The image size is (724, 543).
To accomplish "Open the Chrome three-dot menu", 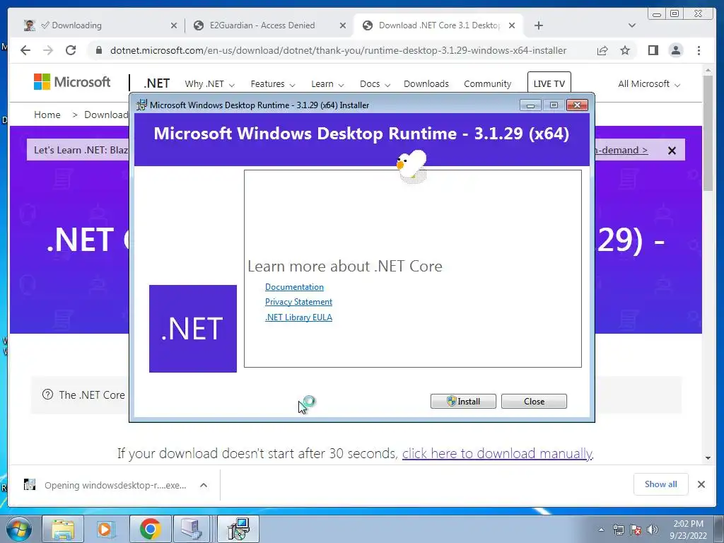I will pos(699,50).
